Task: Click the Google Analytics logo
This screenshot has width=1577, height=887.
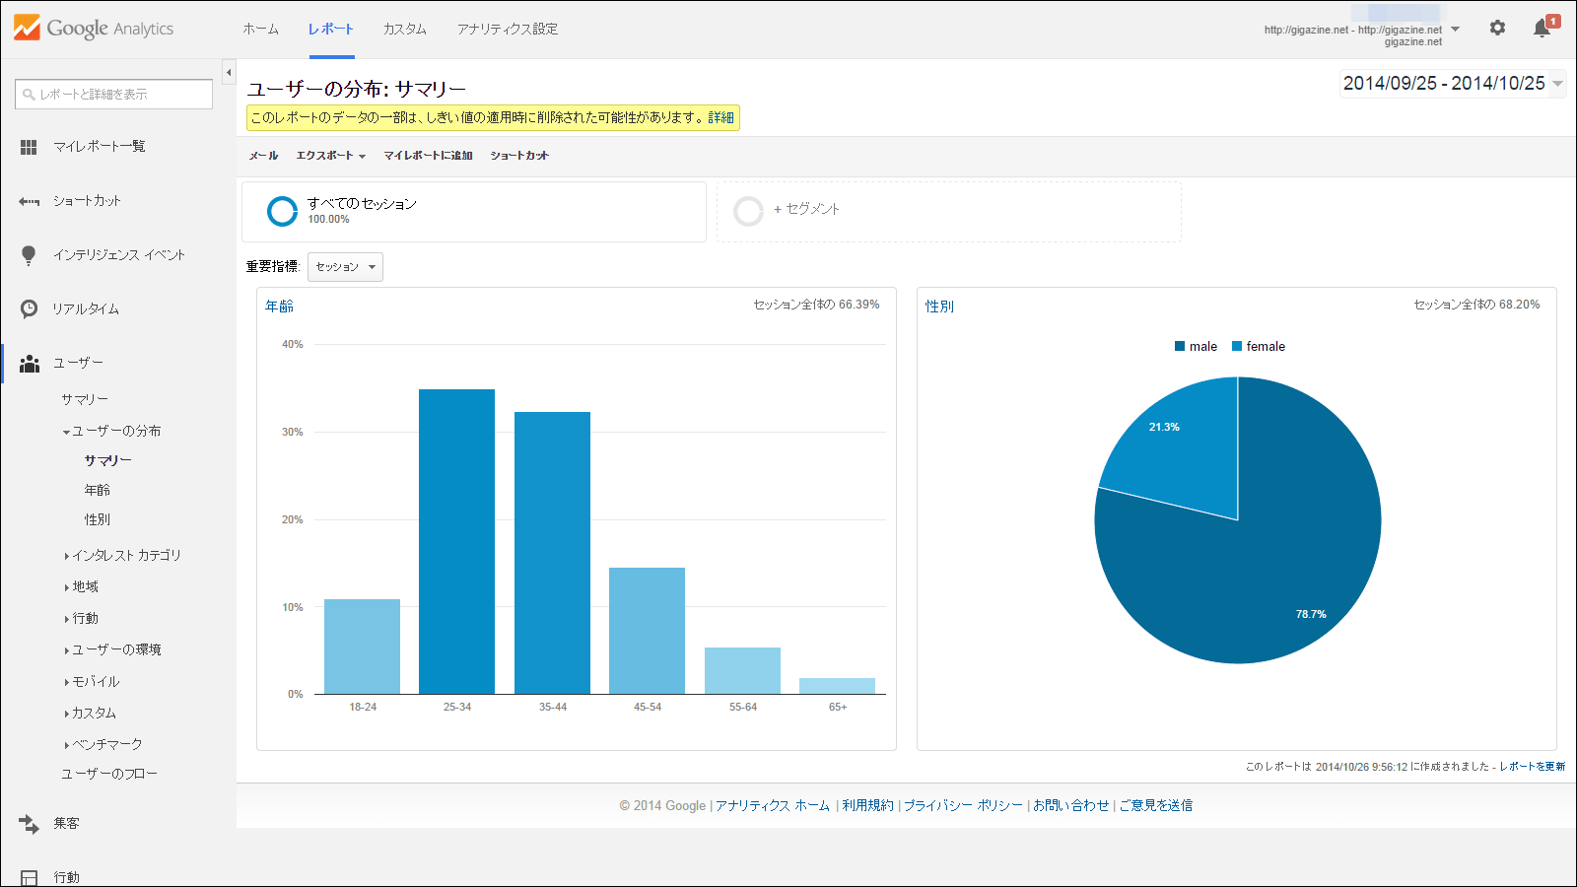Action: 94,29
